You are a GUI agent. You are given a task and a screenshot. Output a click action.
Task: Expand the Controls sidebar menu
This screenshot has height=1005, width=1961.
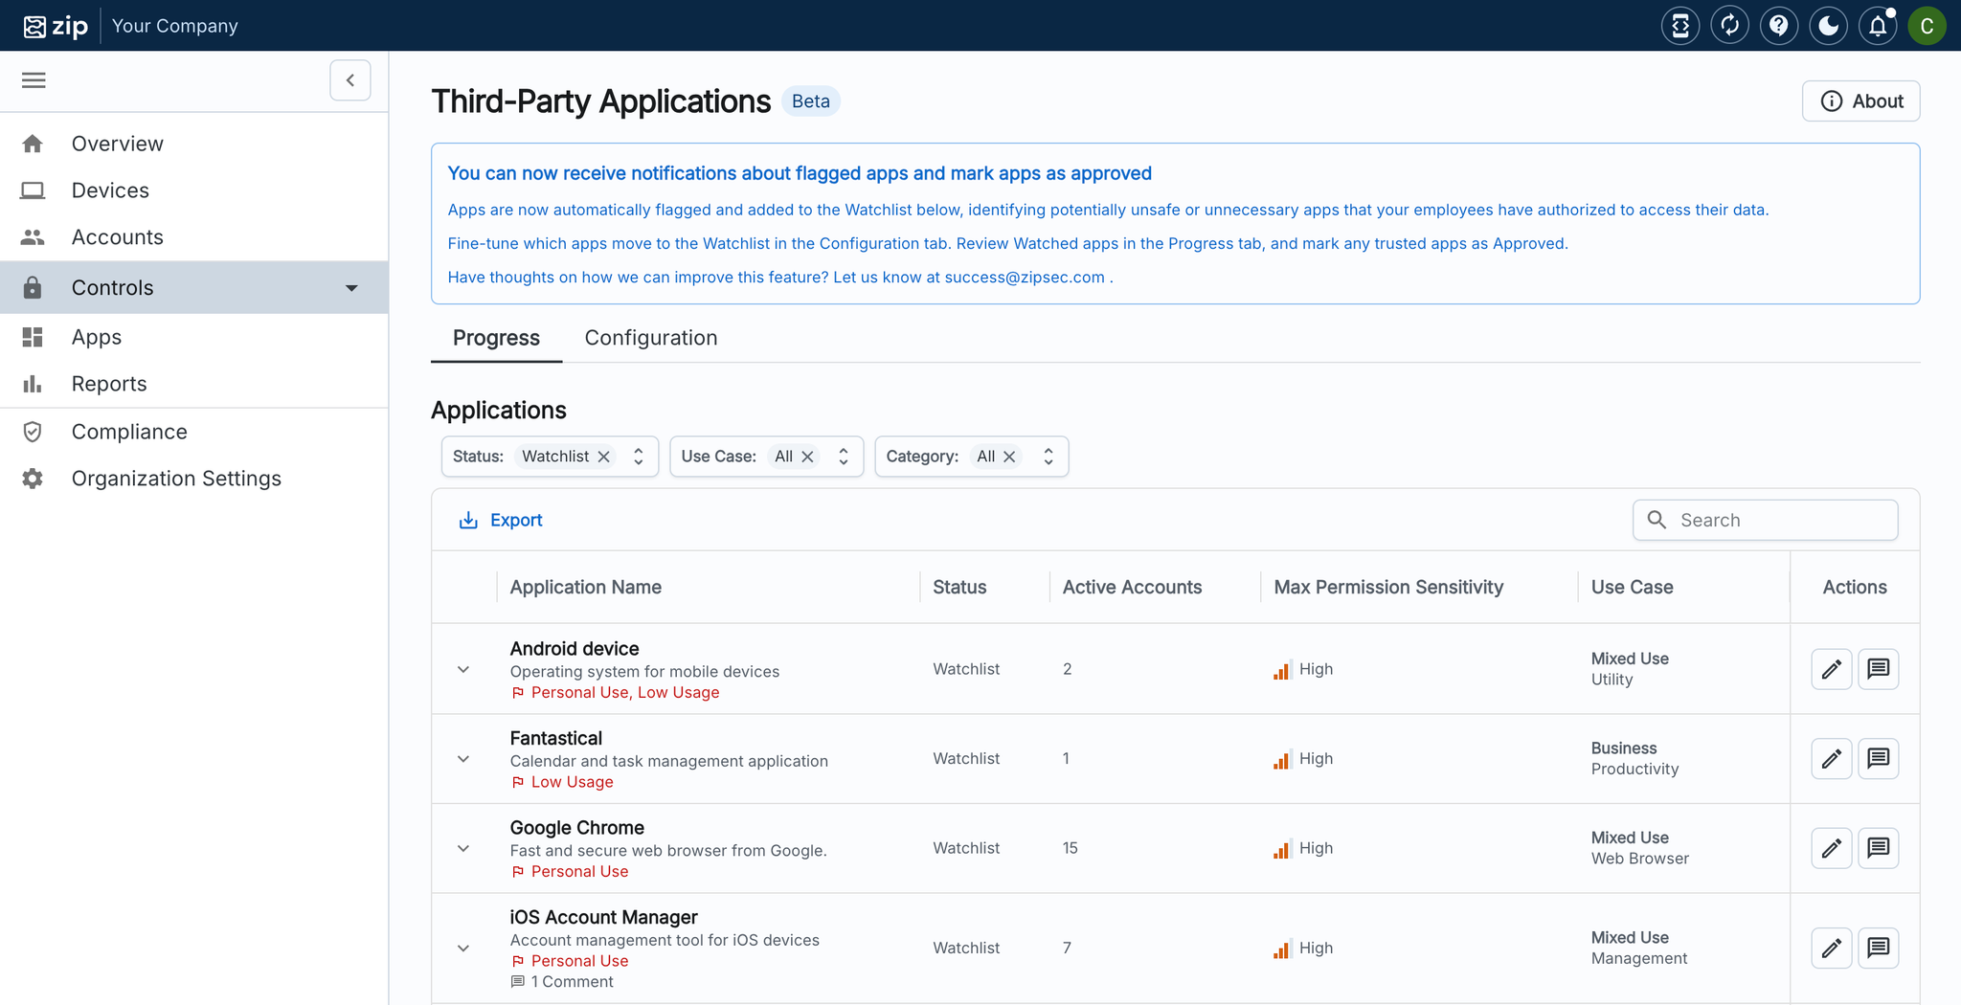pyautogui.click(x=351, y=288)
